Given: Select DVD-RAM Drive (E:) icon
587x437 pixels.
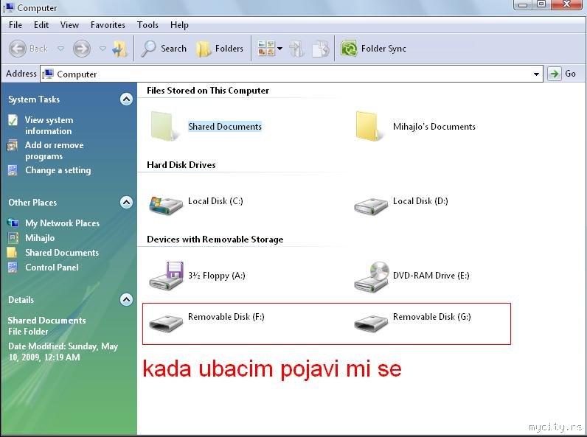Looking at the screenshot, I should [372, 277].
